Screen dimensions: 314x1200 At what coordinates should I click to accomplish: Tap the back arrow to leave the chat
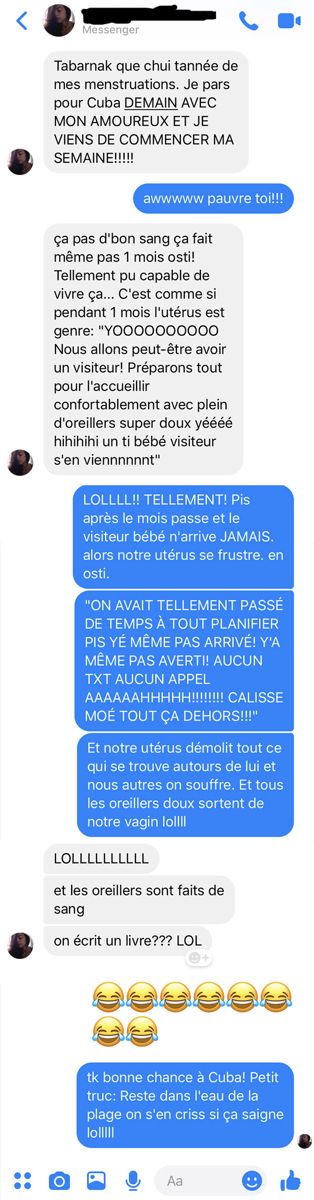click(x=22, y=21)
